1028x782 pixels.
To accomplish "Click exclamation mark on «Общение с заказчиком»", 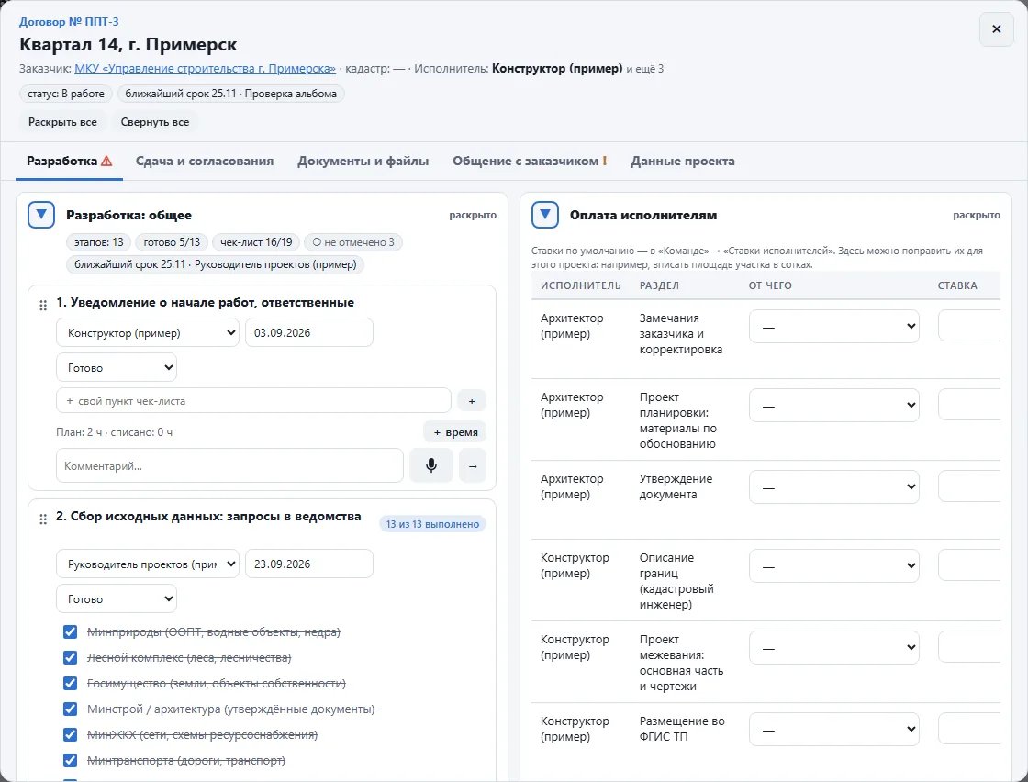I will (x=605, y=161).
